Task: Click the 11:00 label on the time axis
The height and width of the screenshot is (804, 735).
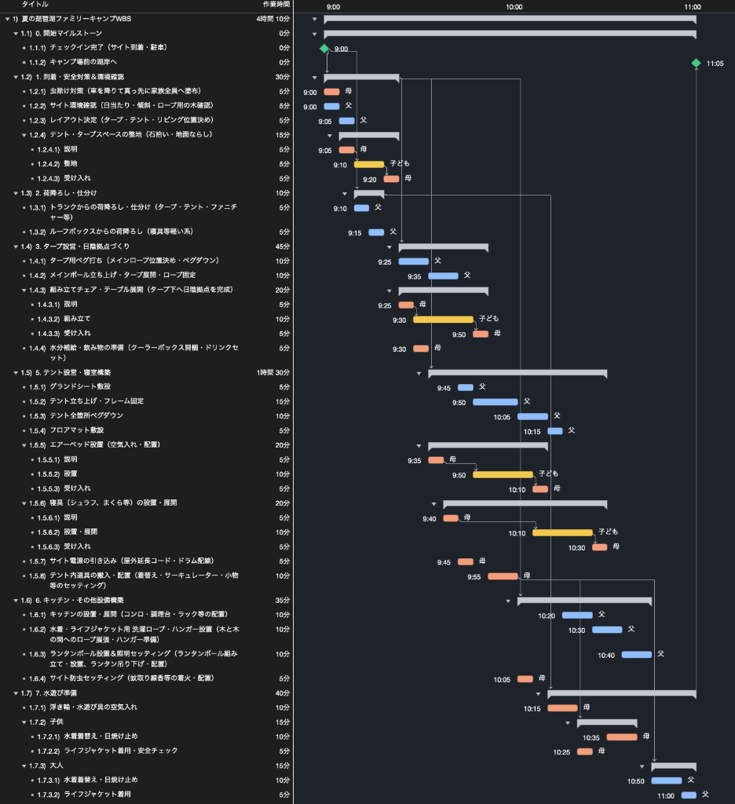Action: tap(693, 7)
